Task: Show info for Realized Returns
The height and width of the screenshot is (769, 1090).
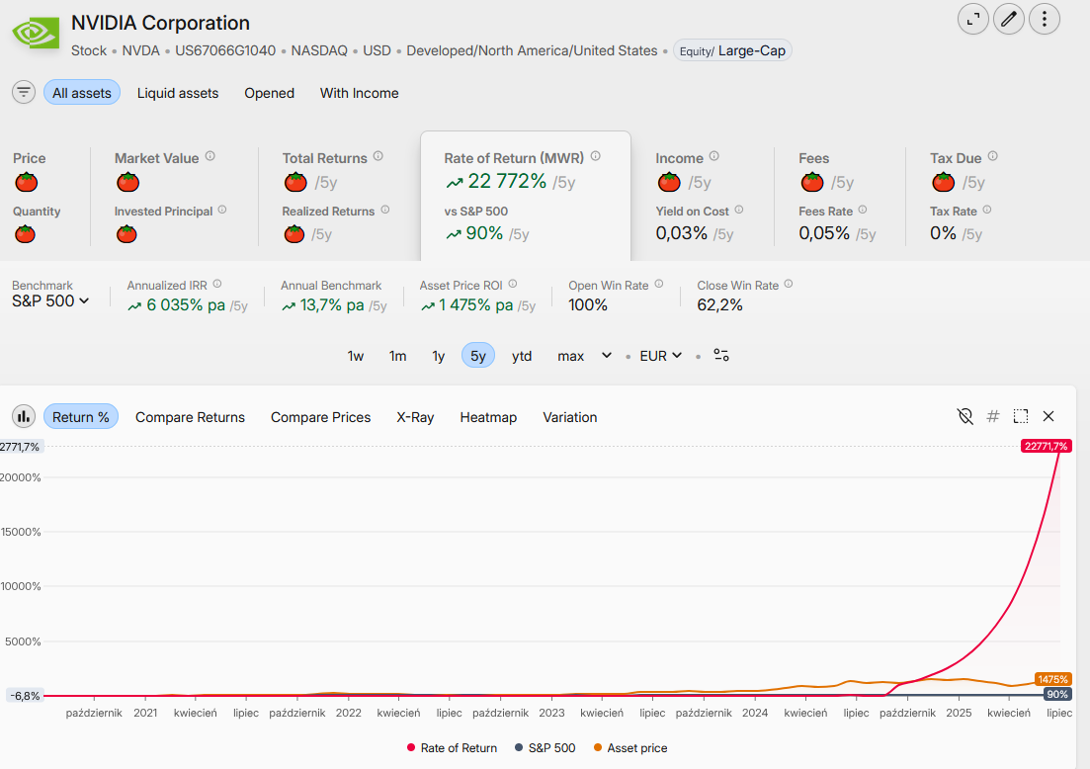Action: (x=385, y=210)
